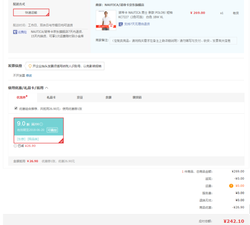The width and height of the screenshot is (250, 225).
Task: Click the 可叠加 tag on coupon
Action: click(x=52, y=130)
